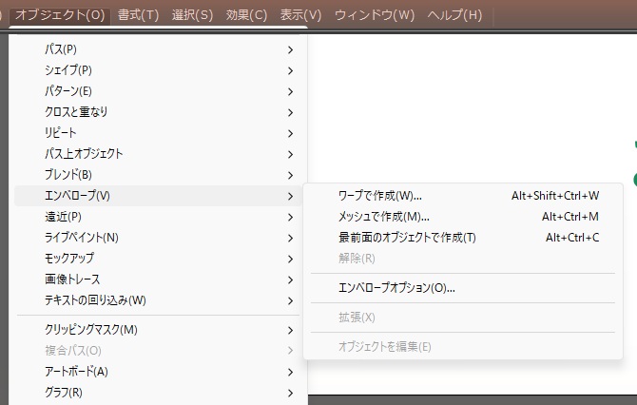Expand the ライブペイント(N) submenu
The image size is (637, 405).
tap(158, 238)
